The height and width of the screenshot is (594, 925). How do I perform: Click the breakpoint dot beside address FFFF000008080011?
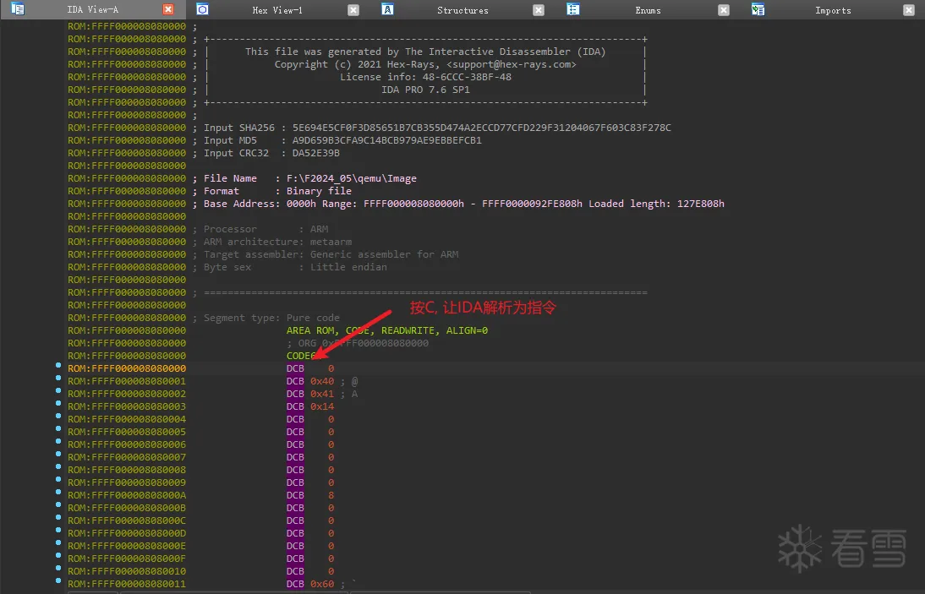coord(58,580)
